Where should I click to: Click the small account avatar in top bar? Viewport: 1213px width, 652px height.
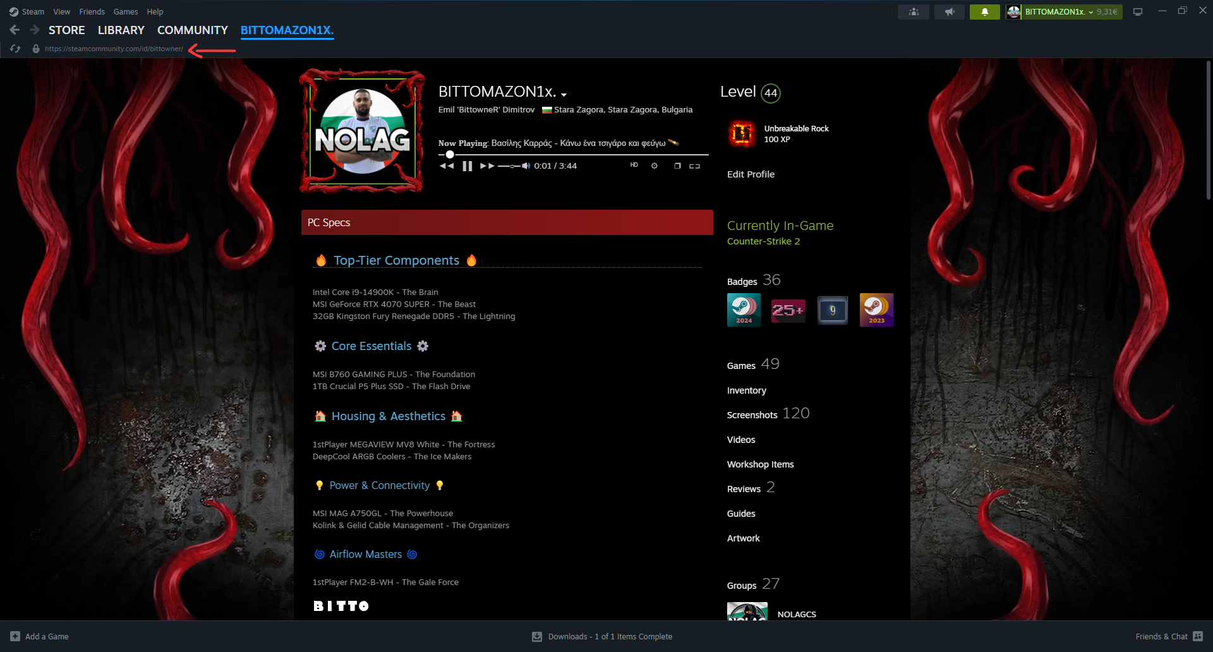(1014, 11)
